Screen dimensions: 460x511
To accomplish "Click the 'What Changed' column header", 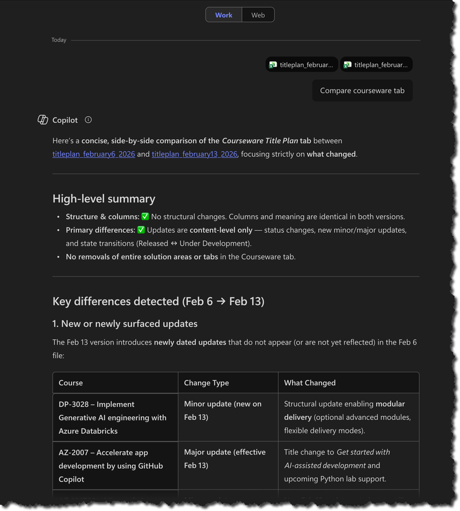I will tap(349, 383).
